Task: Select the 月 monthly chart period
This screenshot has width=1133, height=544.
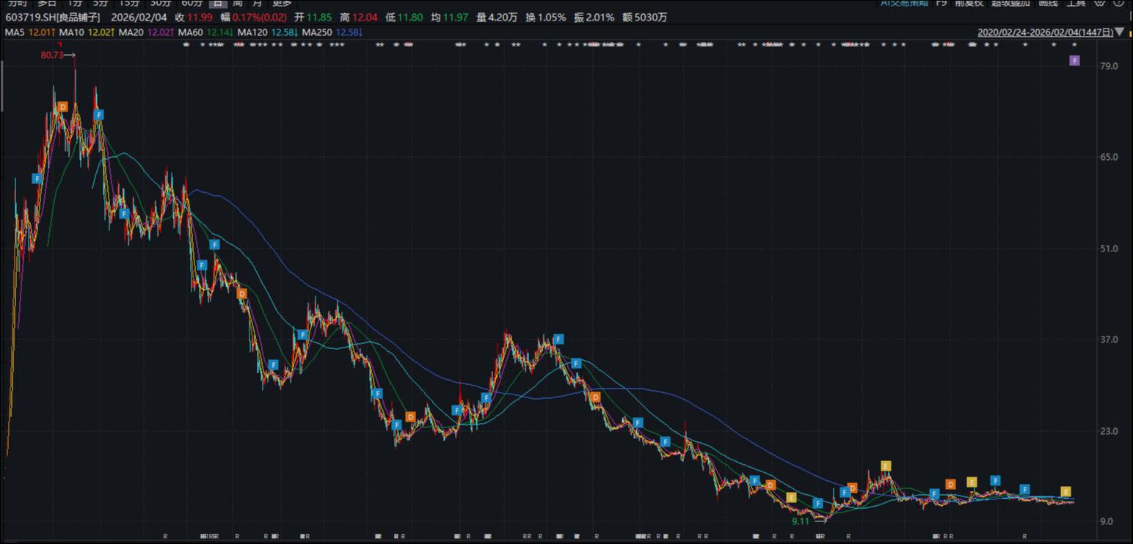Action: [257, 3]
